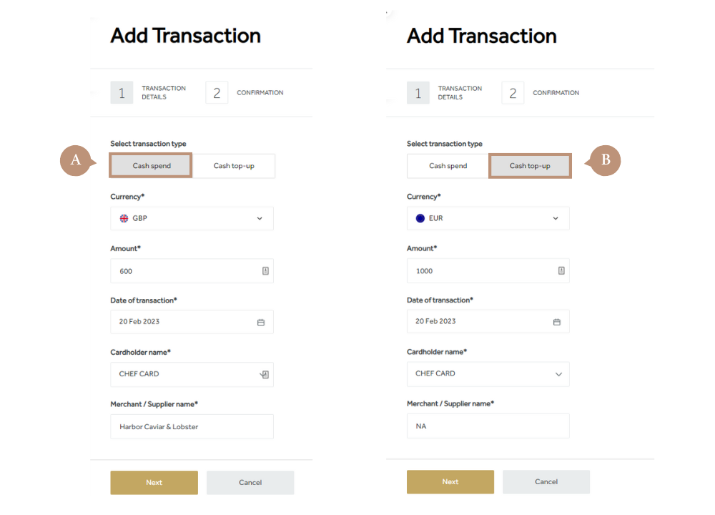Screen dimensions: 715x515
Task: Select Cash spend in left form
Action: [x=152, y=166]
